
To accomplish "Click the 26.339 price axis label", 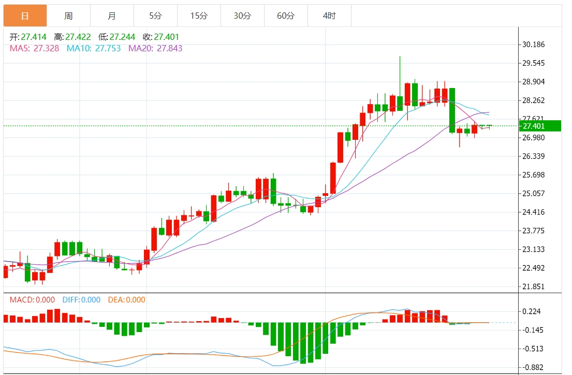I will click(x=533, y=156).
